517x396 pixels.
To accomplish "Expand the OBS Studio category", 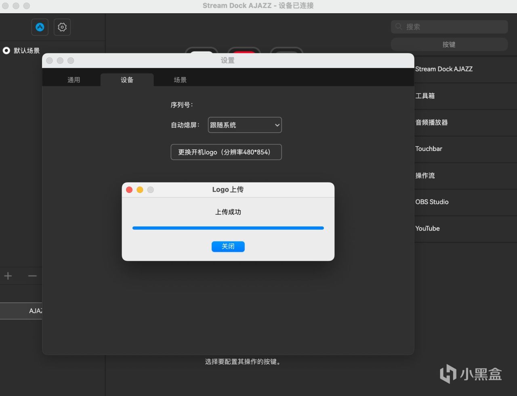I will coord(466,202).
